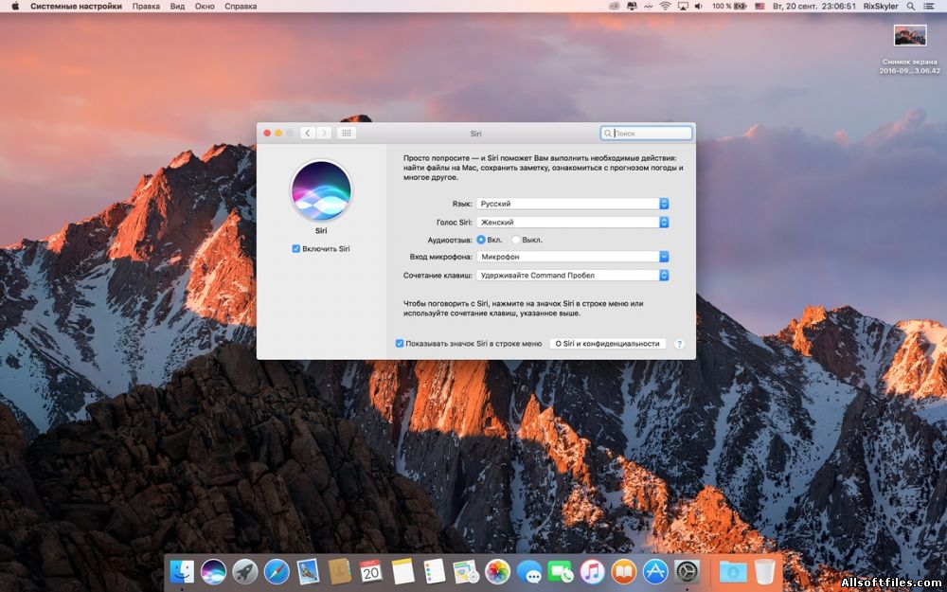Image resolution: width=947 pixels, height=592 pixels.
Task: Open Contacts book icon in Dock
Action: click(x=339, y=571)
